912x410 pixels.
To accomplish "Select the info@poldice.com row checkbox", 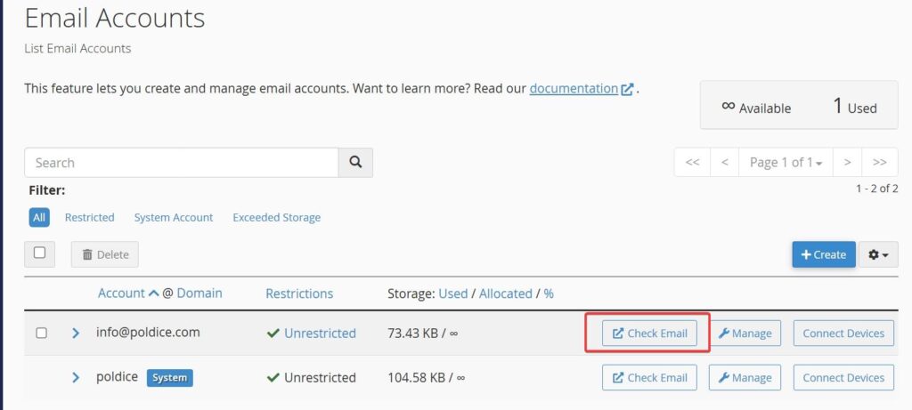I will [41, 334].
